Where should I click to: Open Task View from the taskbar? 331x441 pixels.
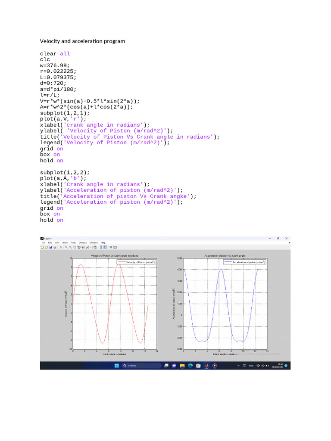166,366
